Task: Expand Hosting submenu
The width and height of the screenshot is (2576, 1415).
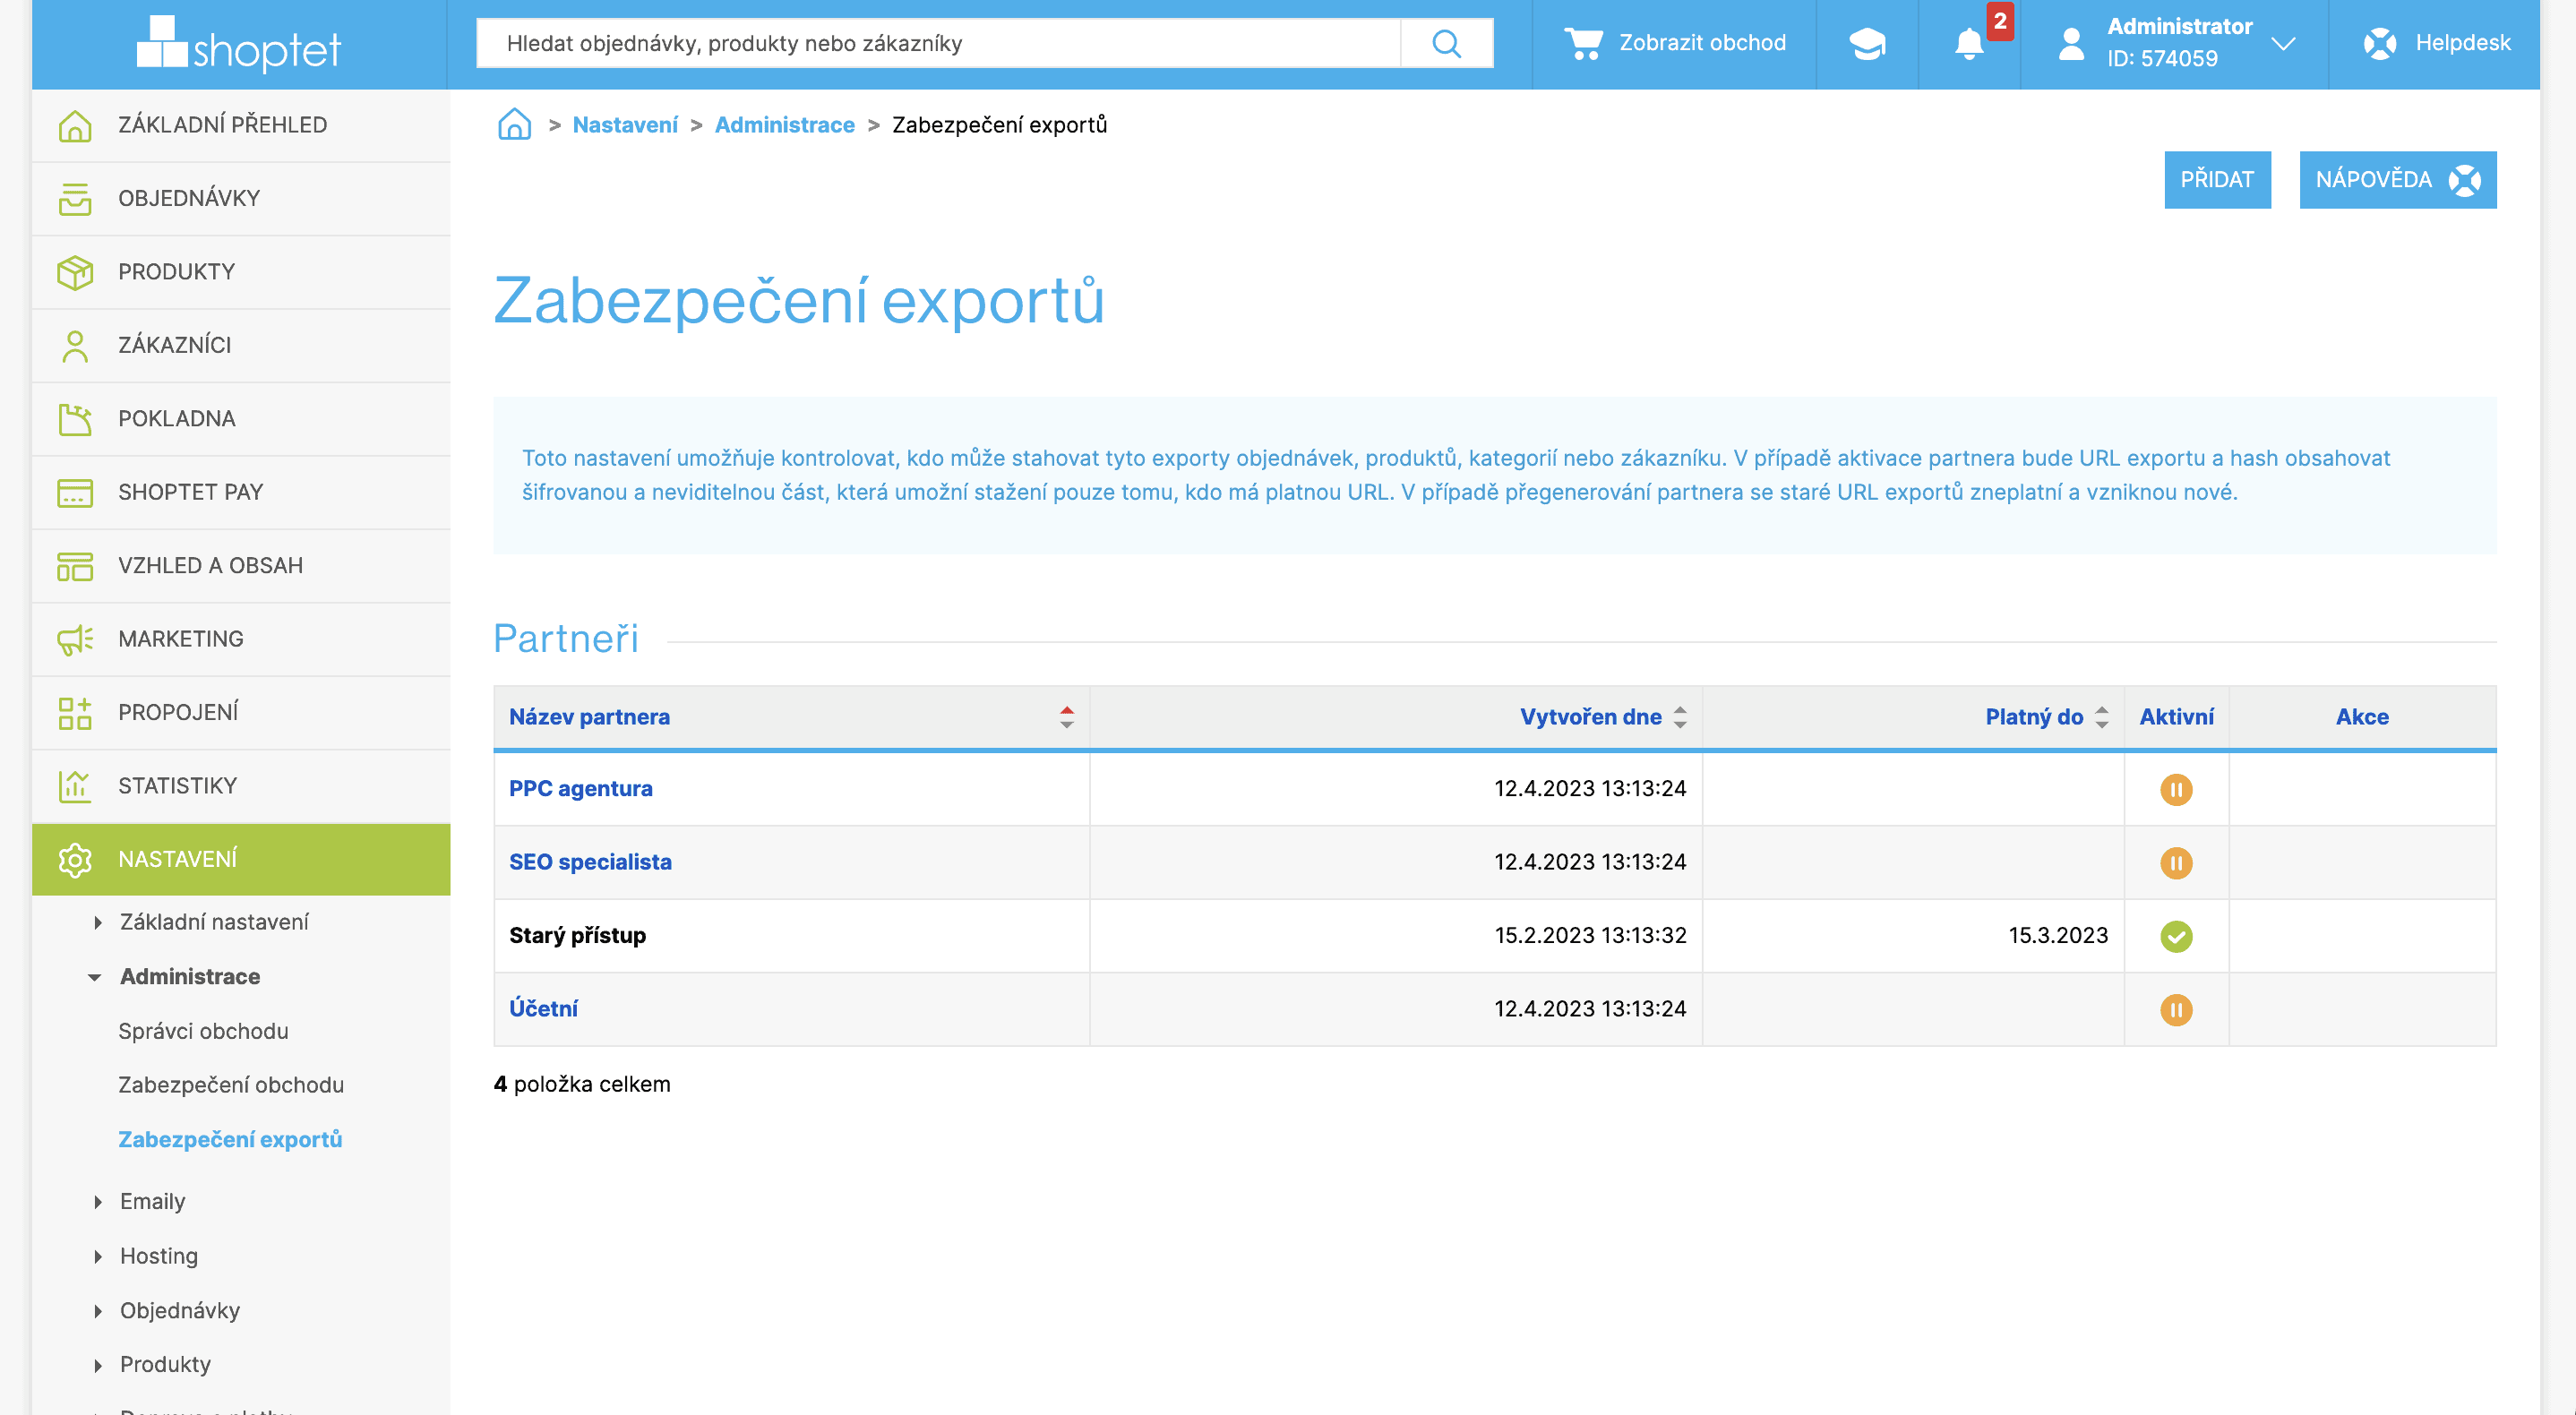Action: (97, 1256)
